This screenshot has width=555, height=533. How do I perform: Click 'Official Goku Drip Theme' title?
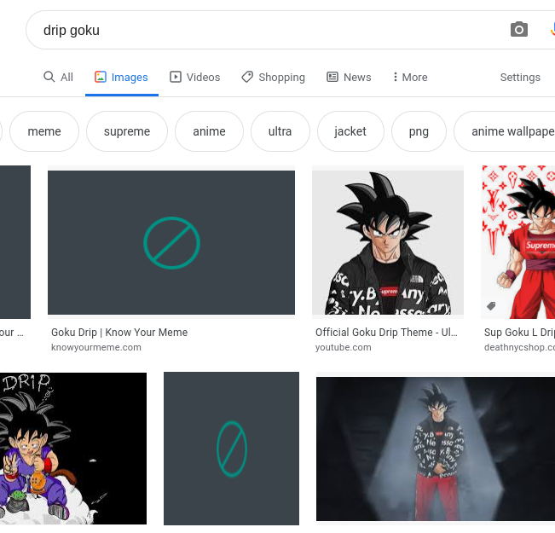click(x=386, y=333)
